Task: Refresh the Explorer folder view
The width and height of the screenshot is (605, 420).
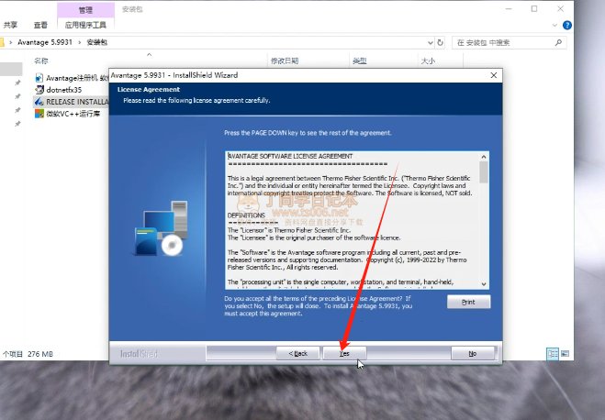Action: click(x=438, y=42)
